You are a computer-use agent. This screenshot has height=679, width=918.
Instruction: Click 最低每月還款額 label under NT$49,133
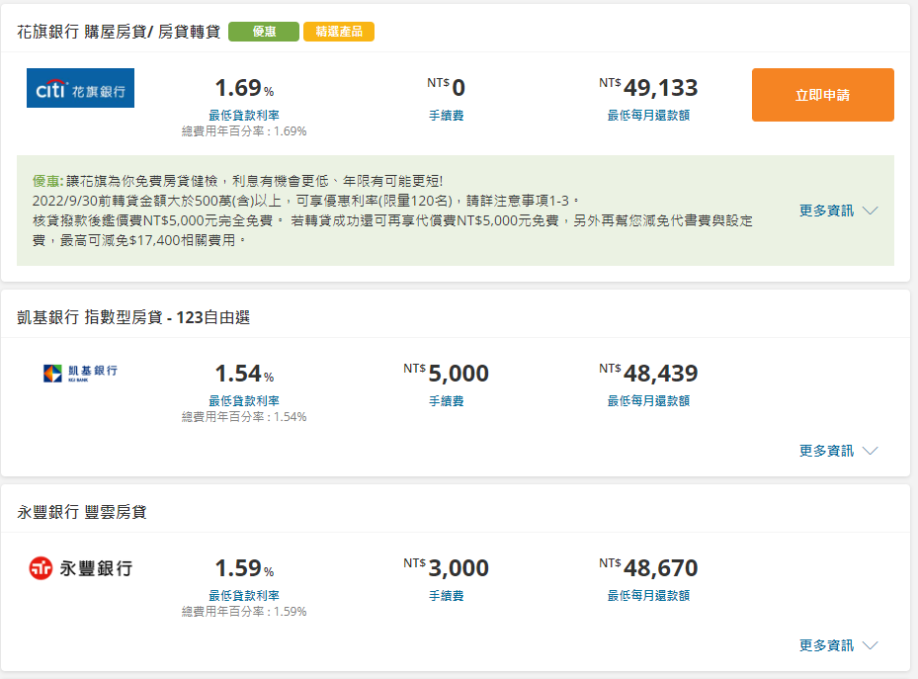pyautogui.click(x=648, y=116)
